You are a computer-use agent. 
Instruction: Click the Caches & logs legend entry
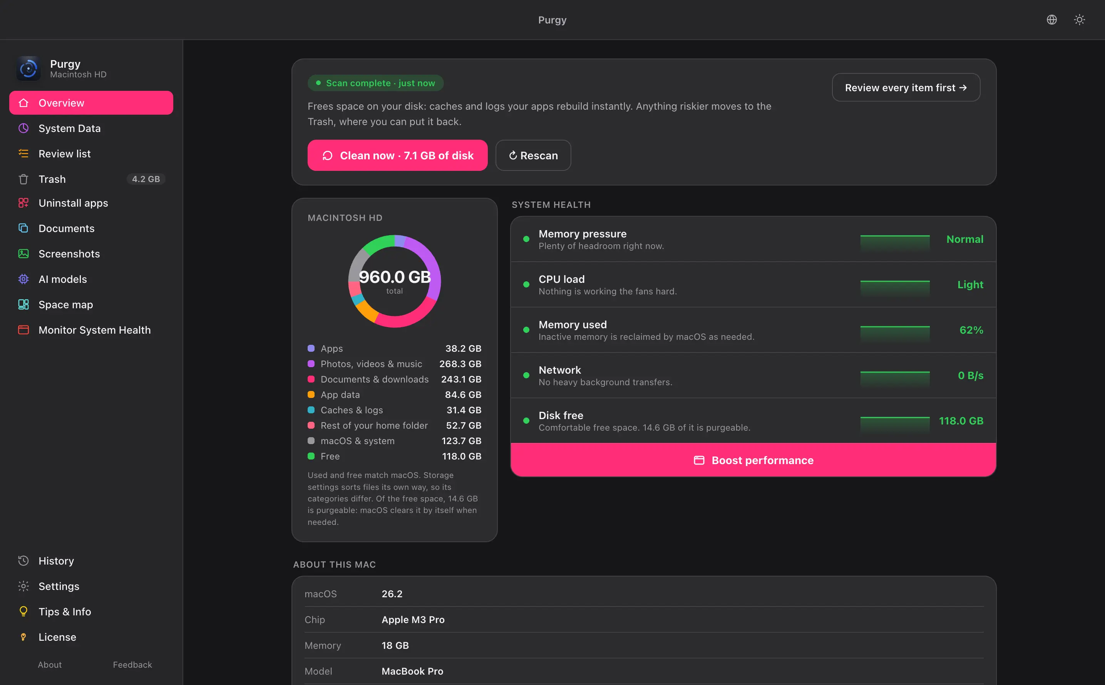394,410
